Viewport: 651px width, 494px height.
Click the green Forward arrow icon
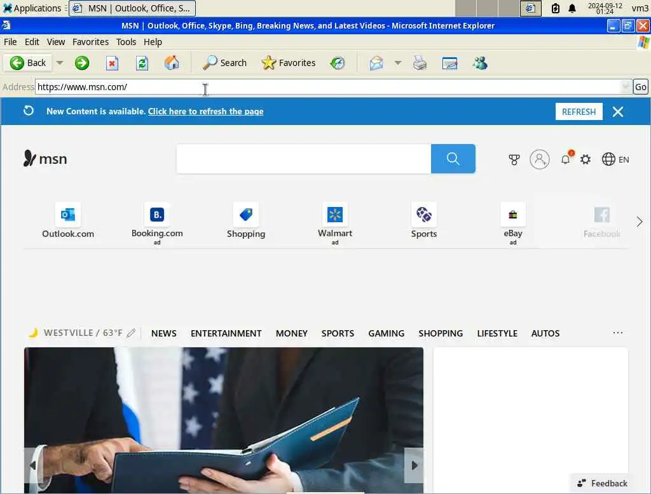[82, 63]
